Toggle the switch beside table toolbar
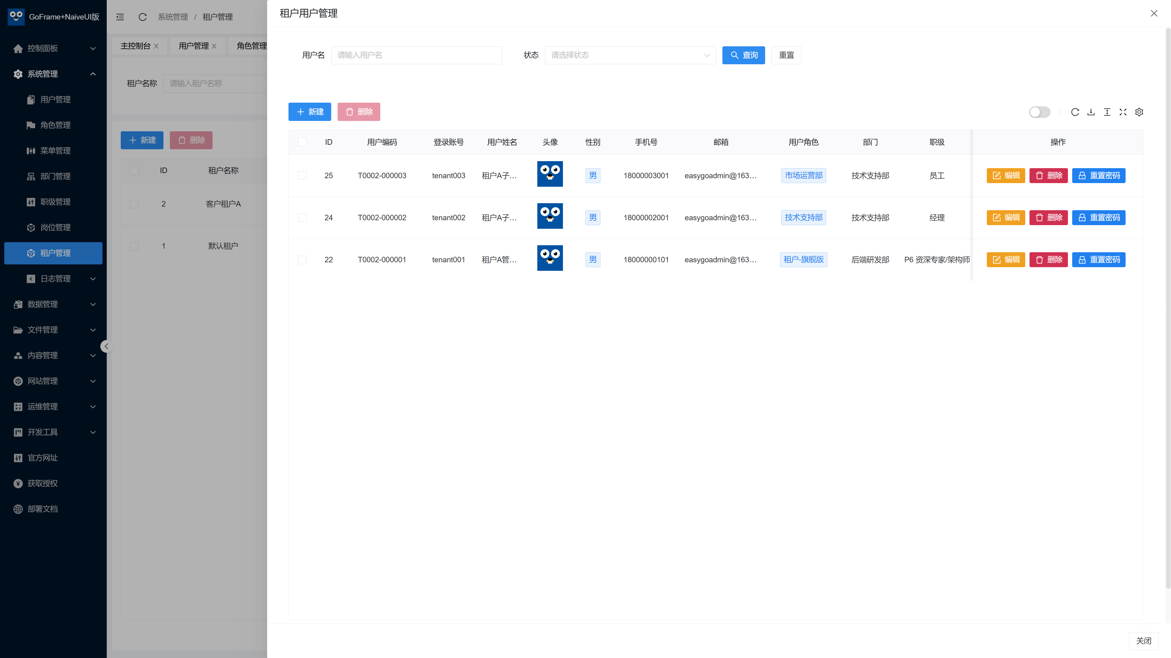This screenshot has height=658, width=1171. pyautogui.click(x=1039, y=112)
